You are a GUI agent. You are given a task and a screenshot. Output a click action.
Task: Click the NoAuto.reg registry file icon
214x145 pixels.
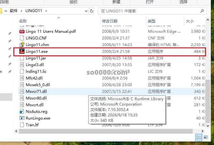22,111
